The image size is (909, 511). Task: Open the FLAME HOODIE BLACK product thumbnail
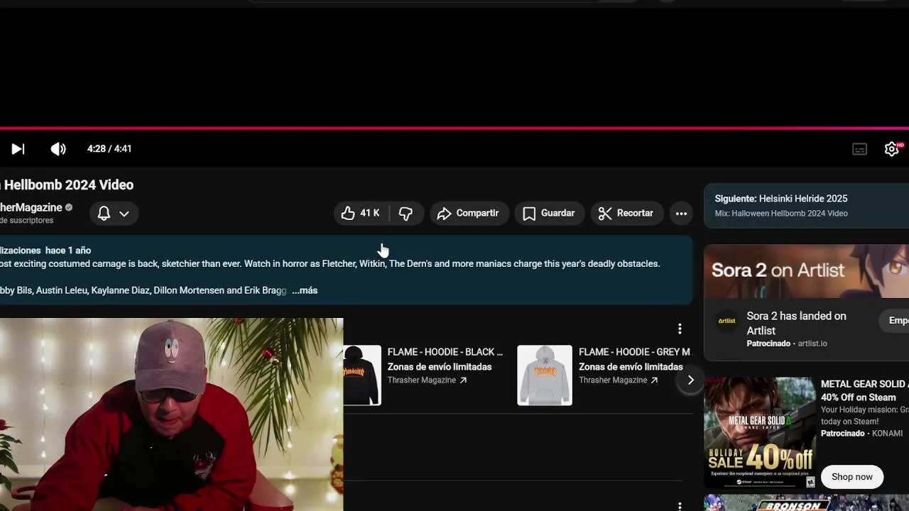pos(362,375)
